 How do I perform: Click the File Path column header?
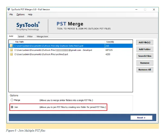59,42
